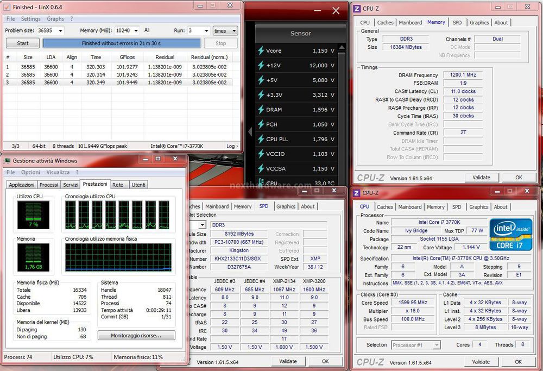Image resolution: width=543 pixels, height=371 pixels.
Task: Switch to the Processi tab in Task Manager
Action: [x=48, y=185]
